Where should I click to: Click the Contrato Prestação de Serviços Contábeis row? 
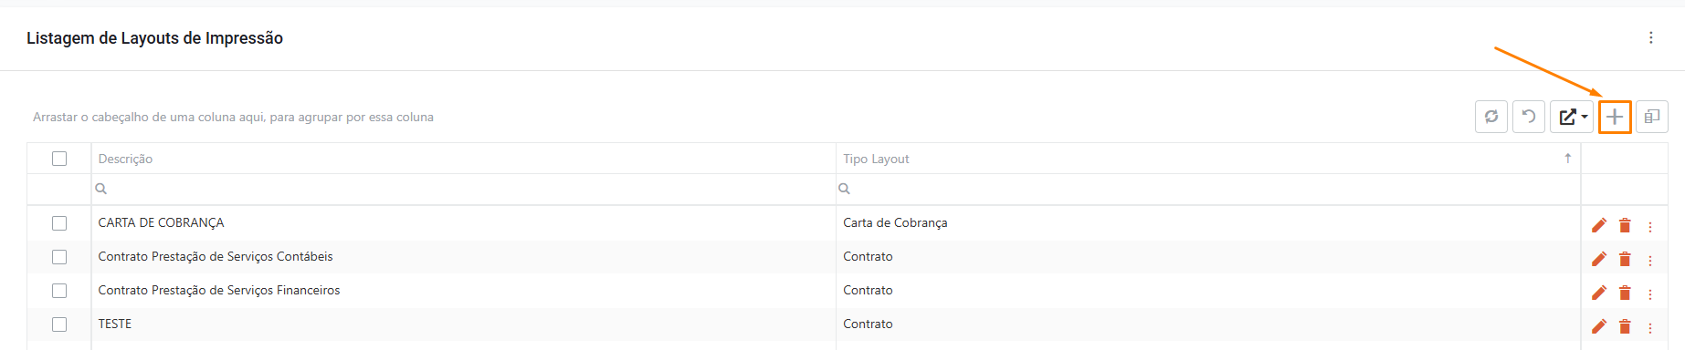[x=804, y=257]
